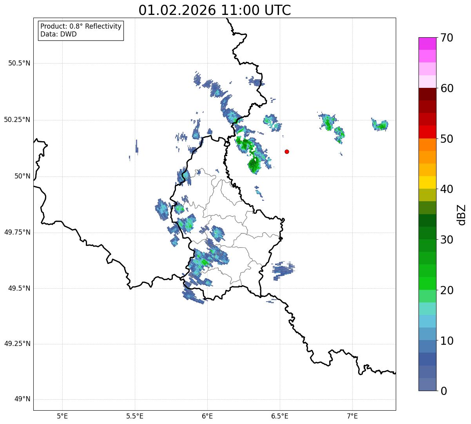Click the colorbar tick label '40'
Screen dimensions: 471x424
pyautogui.click(x=447, y=189)
